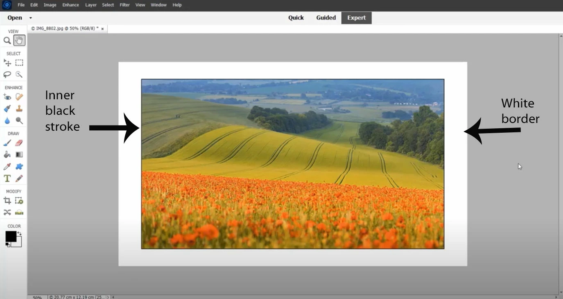Select the Zoom tool
This screenshot has height=299, width=563.
[7, 40]
